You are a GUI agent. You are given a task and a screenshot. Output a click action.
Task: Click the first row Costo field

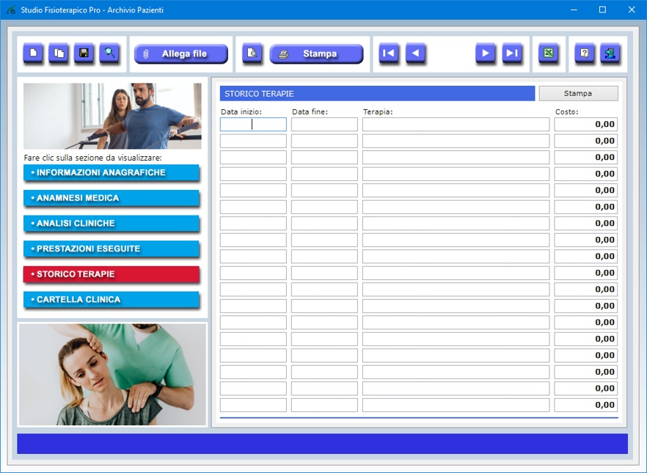click(585, 124)
